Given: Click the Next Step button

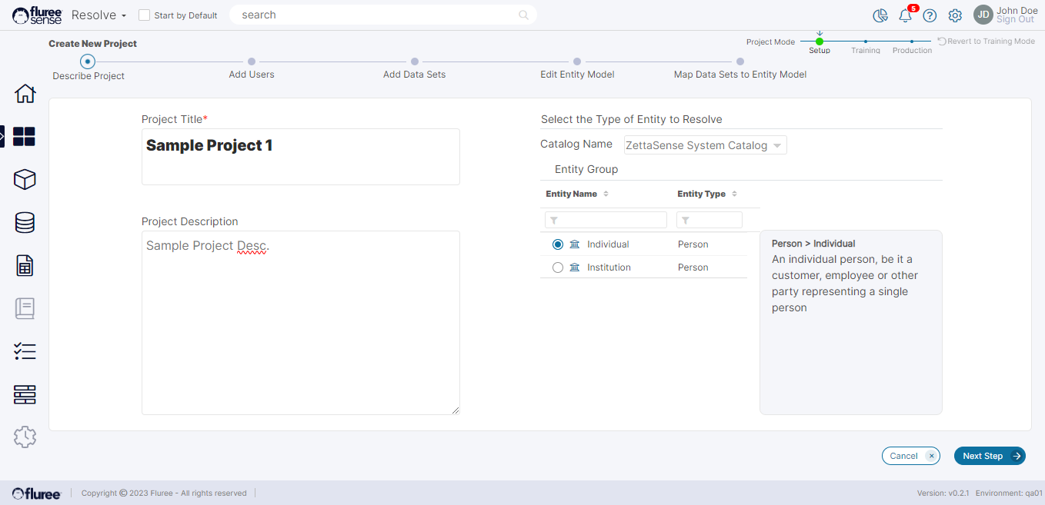Looking at the screenshot, I should 989,456.
